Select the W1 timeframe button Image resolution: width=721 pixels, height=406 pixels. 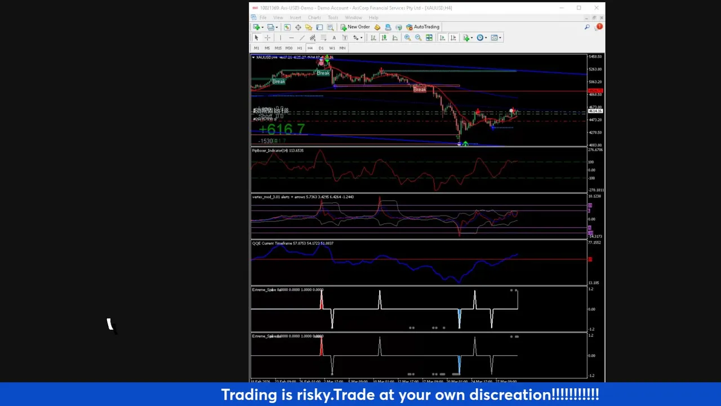(x=332, y=48)
